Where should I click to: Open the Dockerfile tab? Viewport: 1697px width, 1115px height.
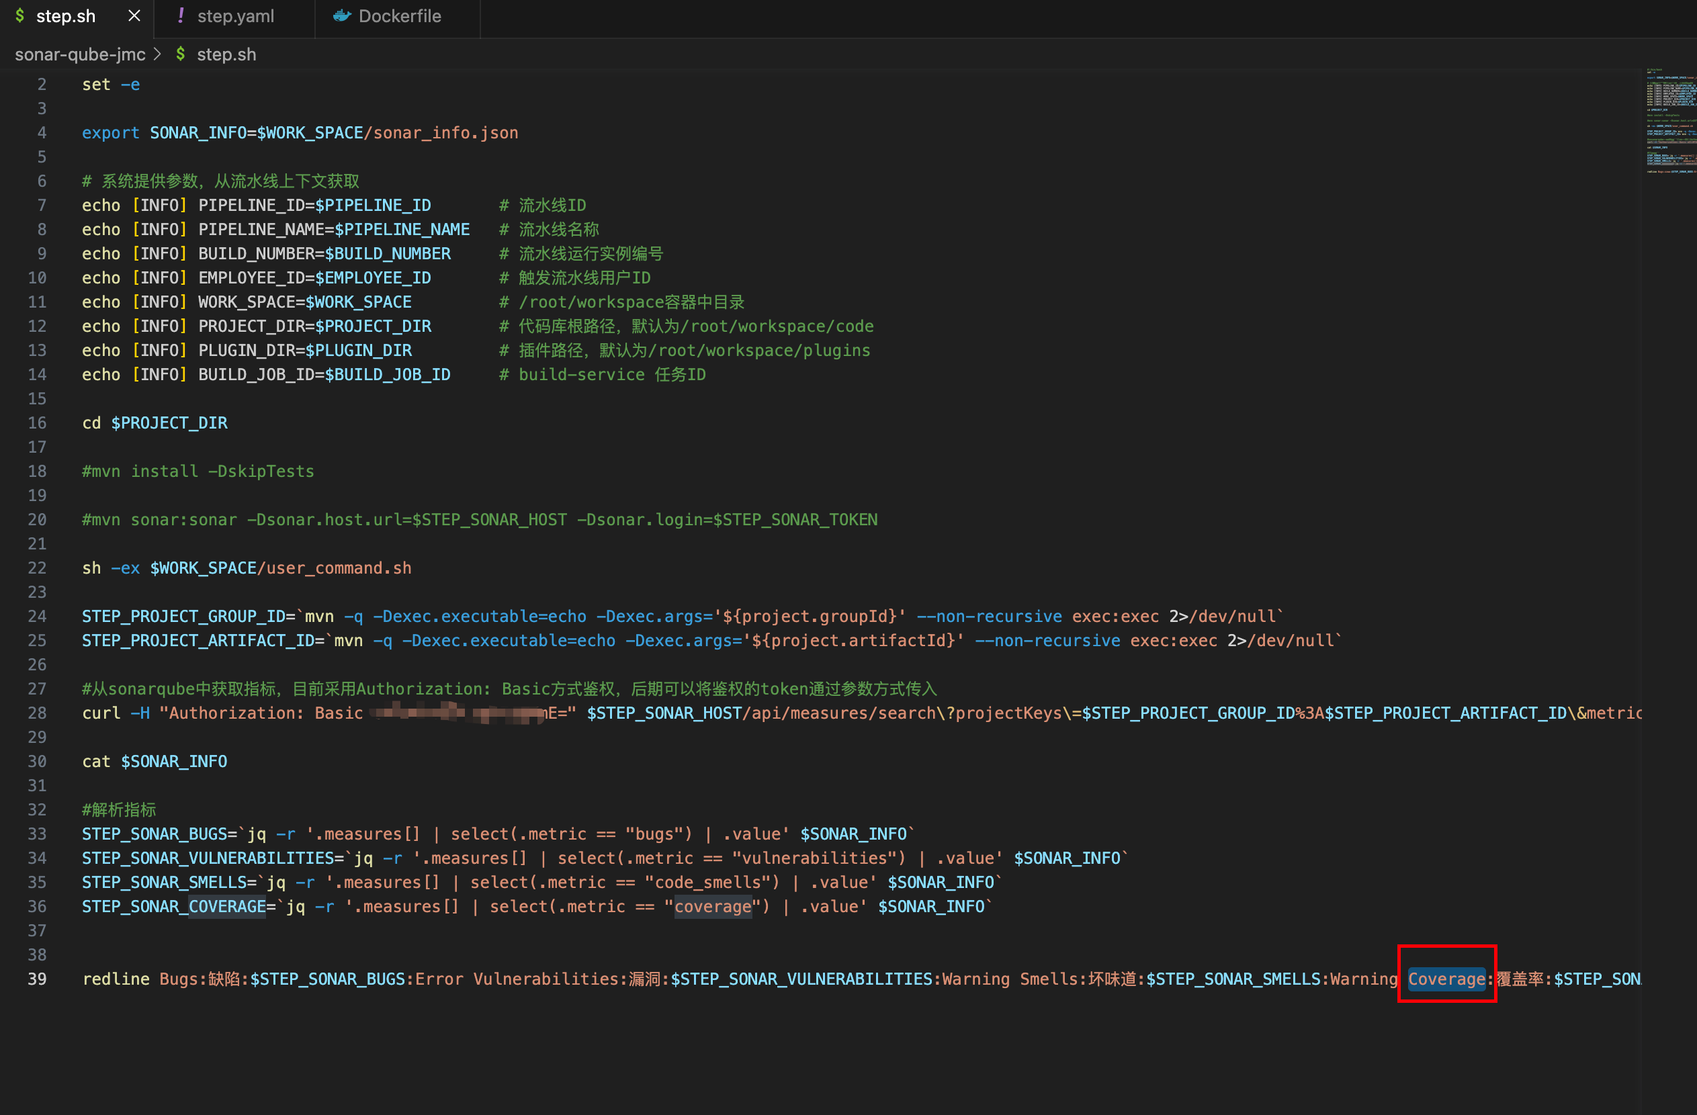coord(399,16)
